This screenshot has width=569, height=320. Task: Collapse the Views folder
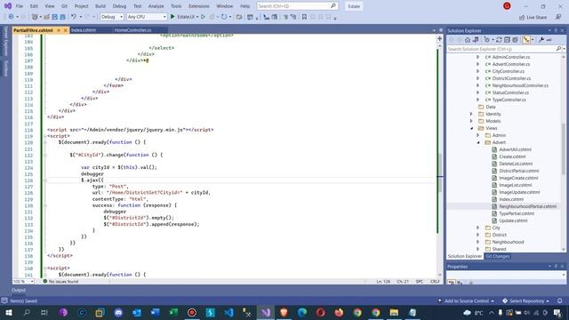(x=471, y=128)
